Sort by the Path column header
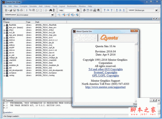This screenshot has width=162, height=119. tap(51, 22)
